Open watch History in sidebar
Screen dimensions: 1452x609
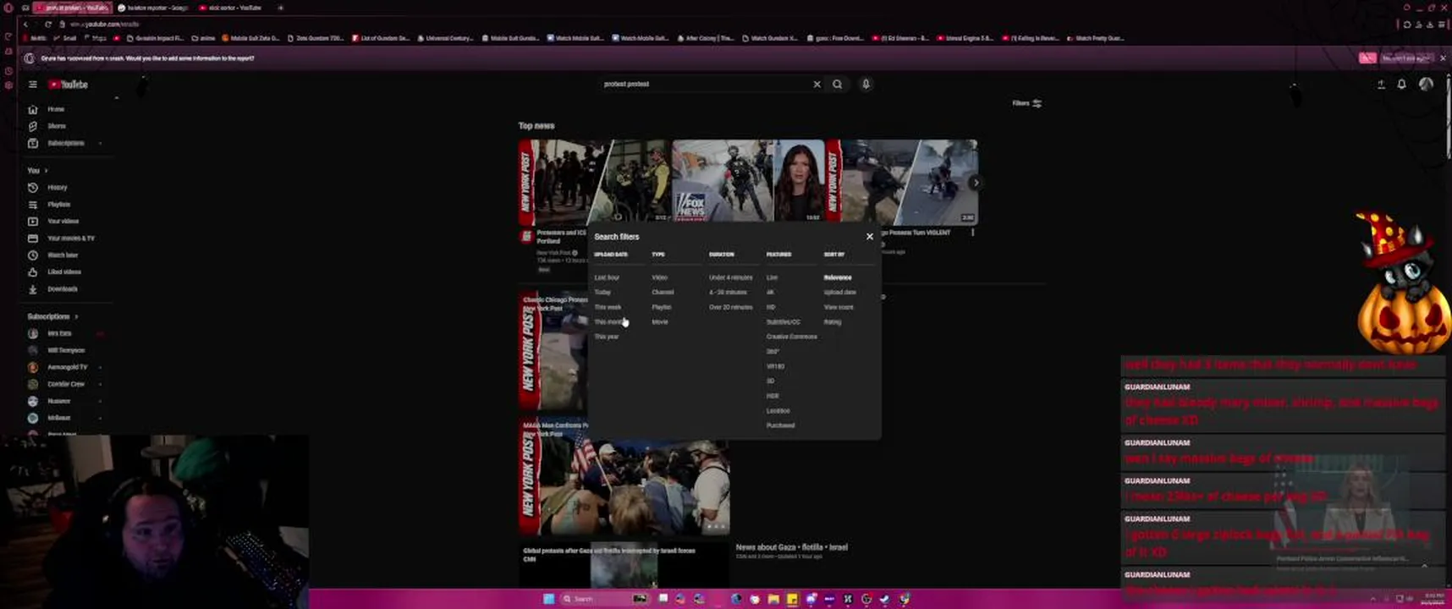pyautogui.click(x=57, y=188)
